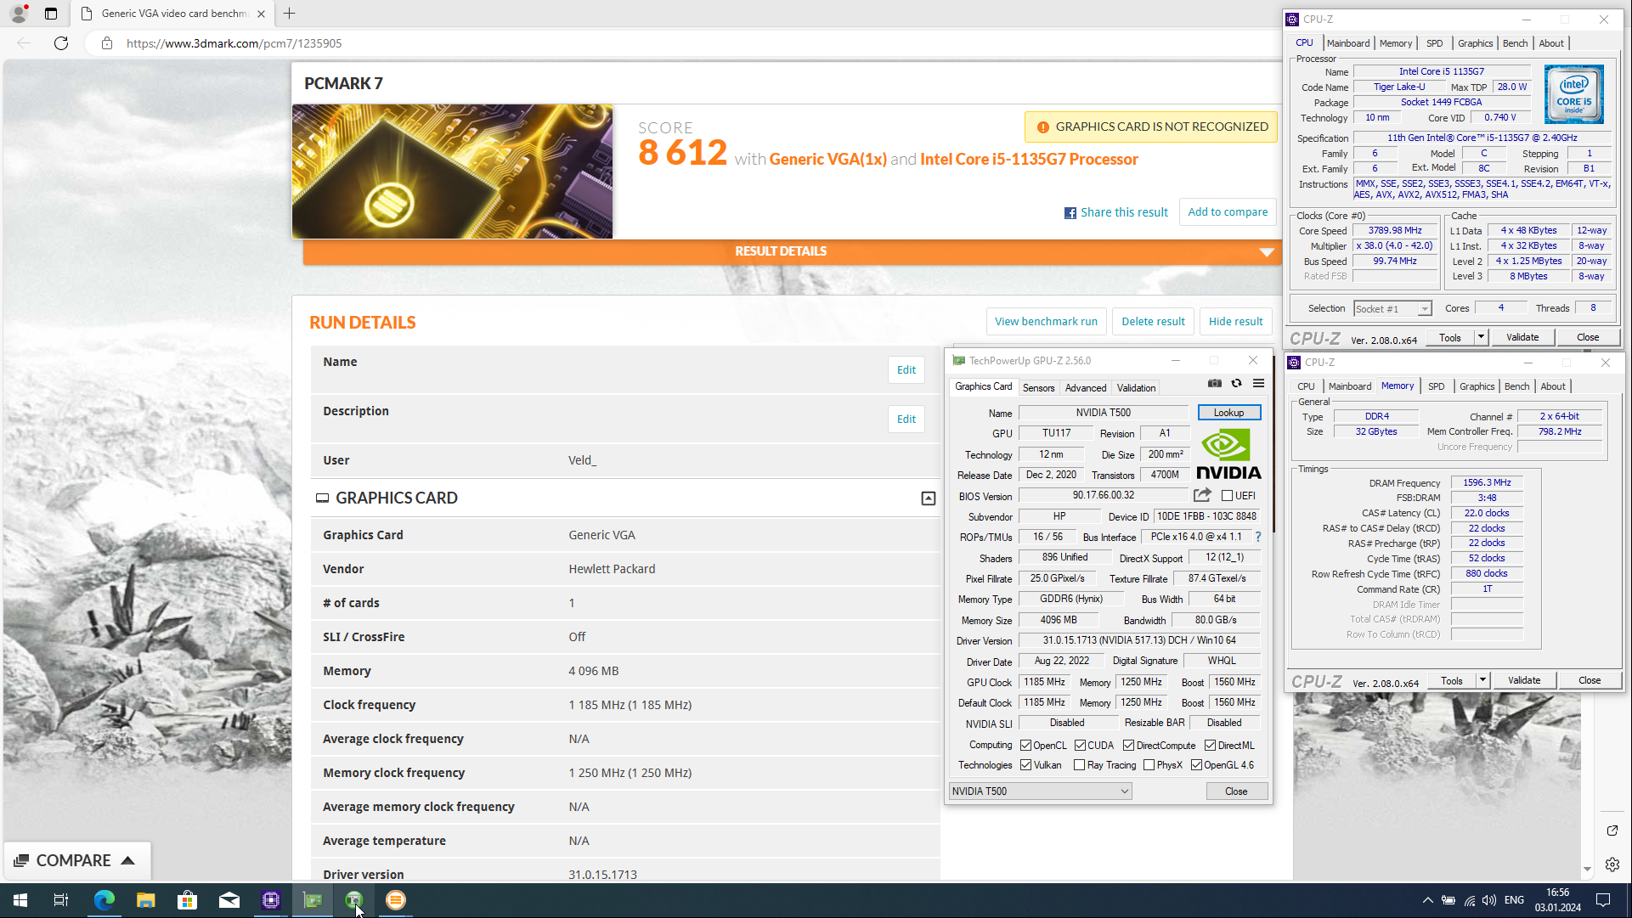Open Microsoft Edge from the taskbar
This screenshot has height=918, width=1632.
point(104,900)
